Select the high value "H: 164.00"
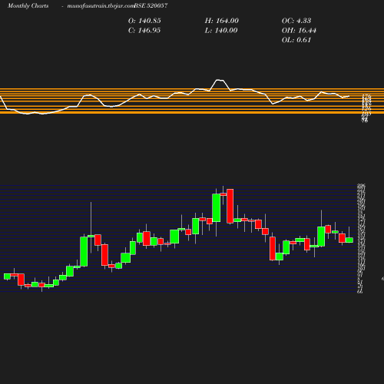 click(222, 21)
